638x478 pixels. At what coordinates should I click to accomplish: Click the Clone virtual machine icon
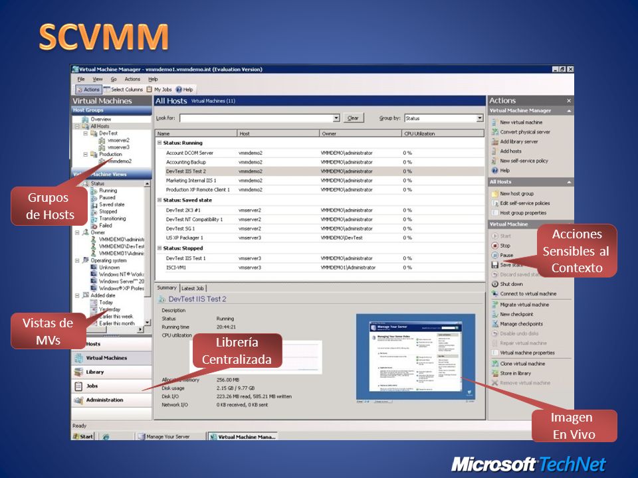[494, 363]
